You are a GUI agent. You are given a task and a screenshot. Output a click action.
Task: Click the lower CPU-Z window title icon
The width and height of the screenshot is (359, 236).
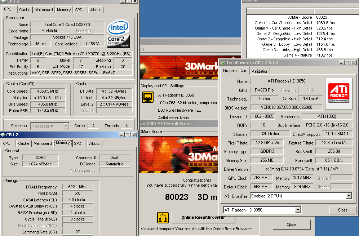(x=3, y=135)
